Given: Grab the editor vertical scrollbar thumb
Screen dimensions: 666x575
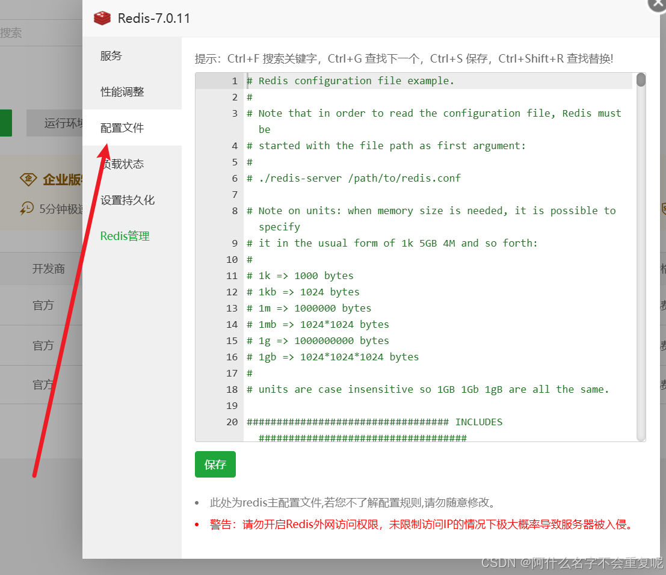Looking at the screenshot, I should tap(641, 80).
